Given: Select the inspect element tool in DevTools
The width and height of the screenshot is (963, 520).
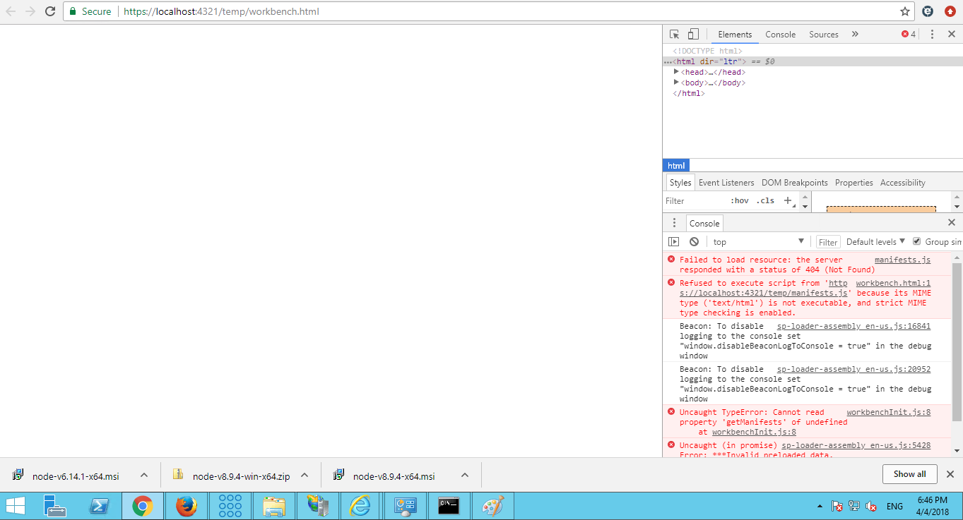Looking at the screenshot, I should (x=674, y=33).
